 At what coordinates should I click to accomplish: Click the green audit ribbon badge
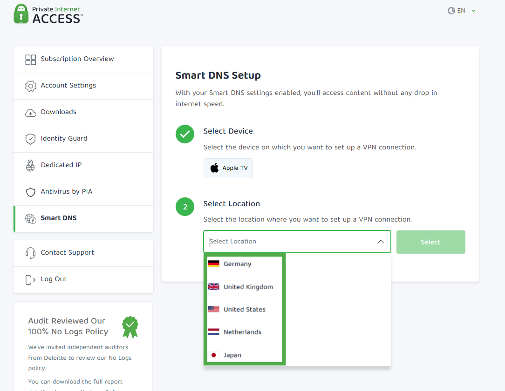[130, 327]
